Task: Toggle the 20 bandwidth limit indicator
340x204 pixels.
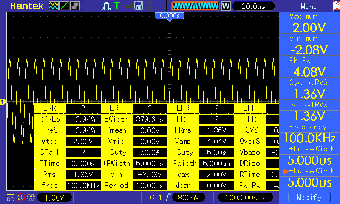Action: [x=20, y=198]
